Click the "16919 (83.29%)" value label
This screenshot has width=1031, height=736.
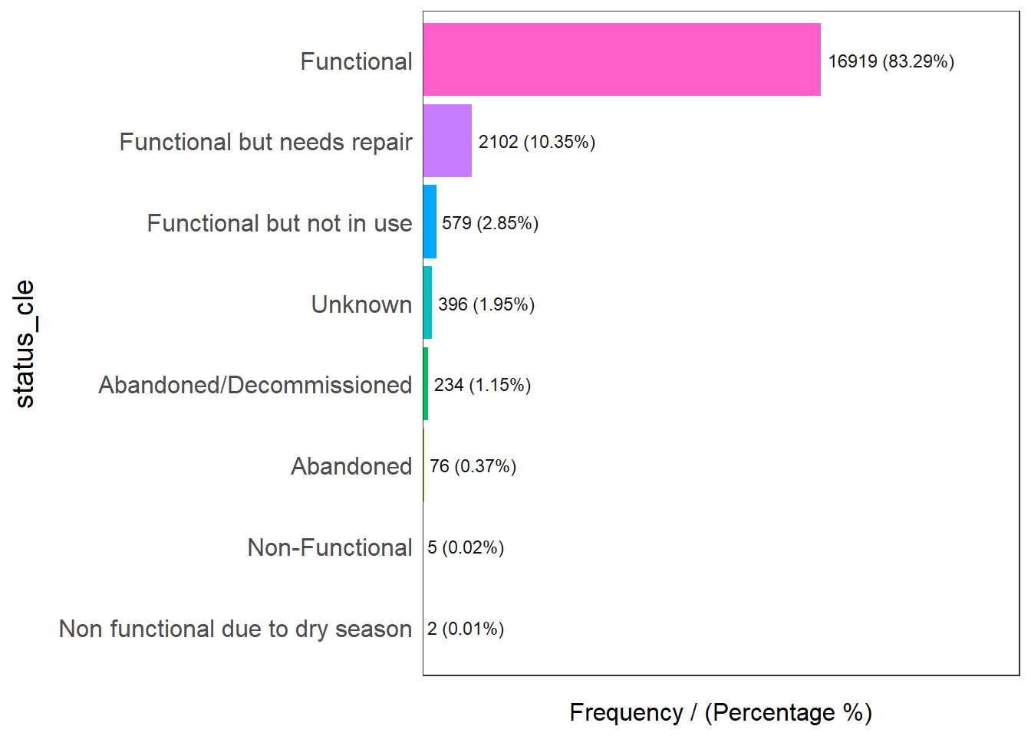point(891,61)
